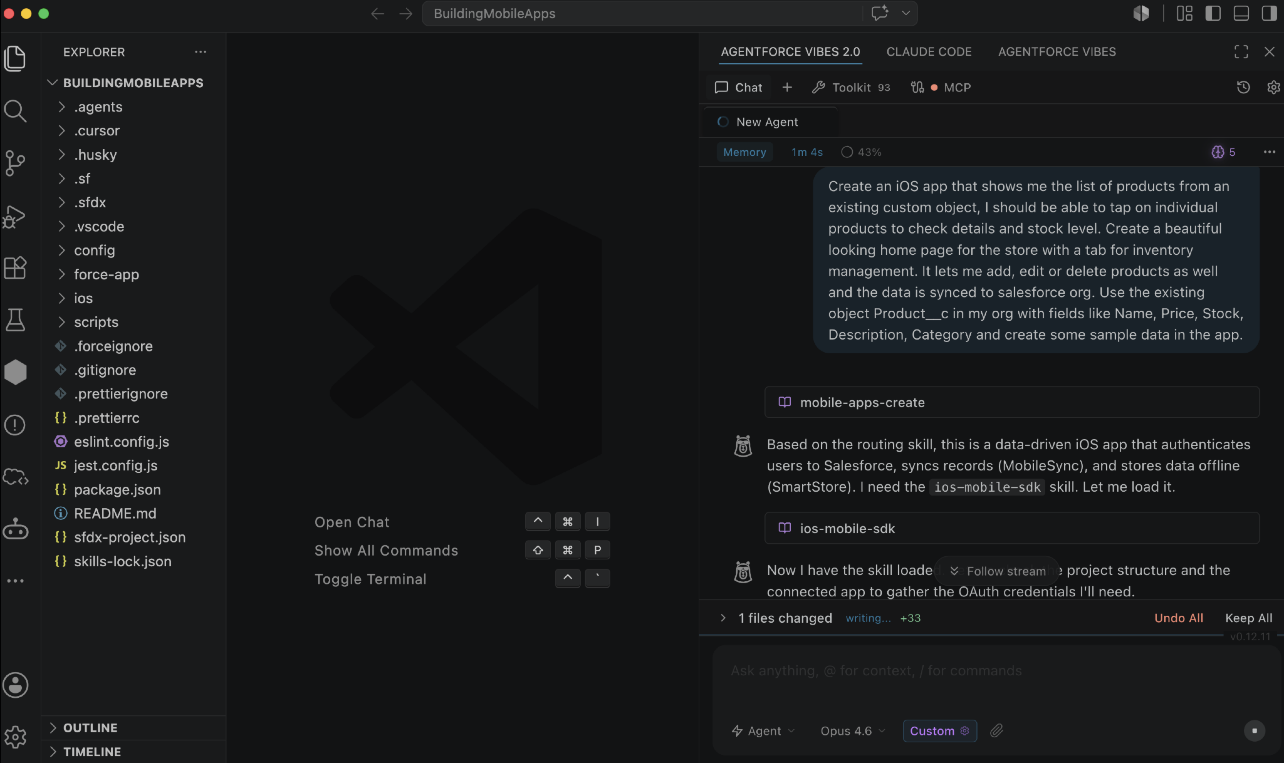Click the brain icon showing 5
1284x763 pixels.
point(1223,152)
